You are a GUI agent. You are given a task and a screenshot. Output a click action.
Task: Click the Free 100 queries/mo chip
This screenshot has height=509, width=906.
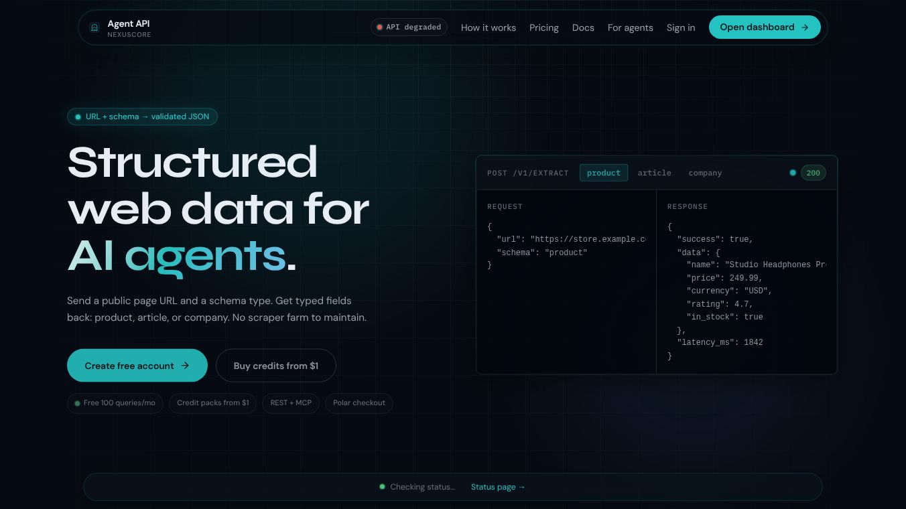[x=115, y=403]
